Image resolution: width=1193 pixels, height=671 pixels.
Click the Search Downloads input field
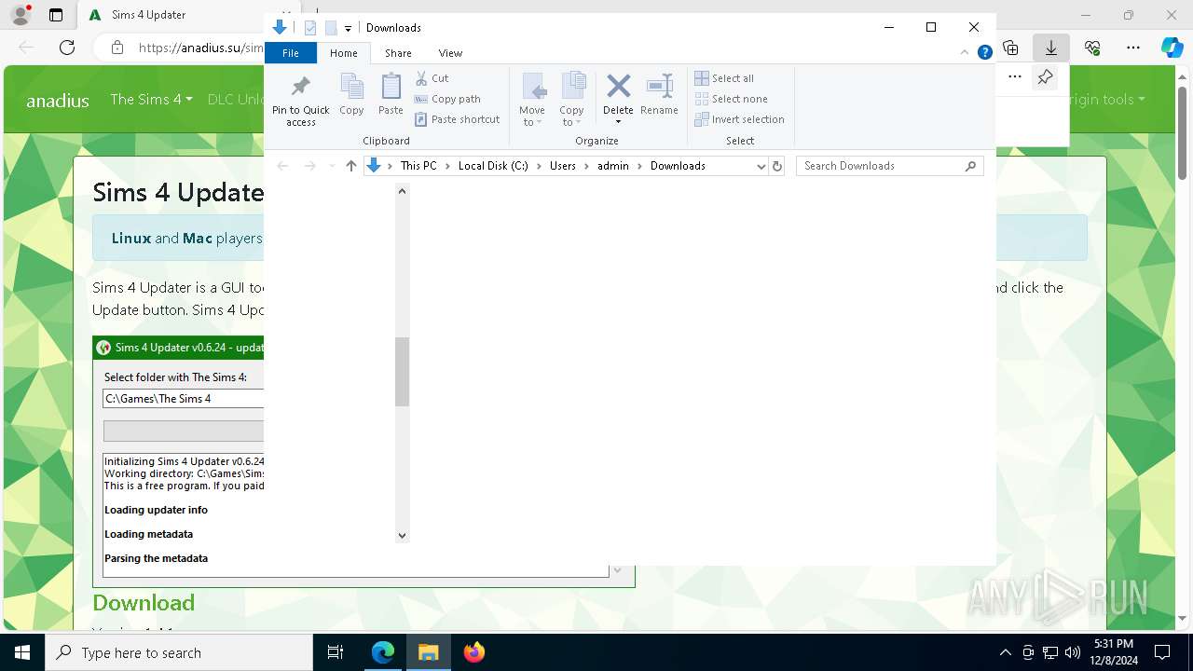tap(881, 166)
